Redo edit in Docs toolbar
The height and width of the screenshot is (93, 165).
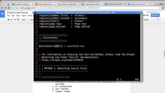pyautogui.click(x=15, y=20)
